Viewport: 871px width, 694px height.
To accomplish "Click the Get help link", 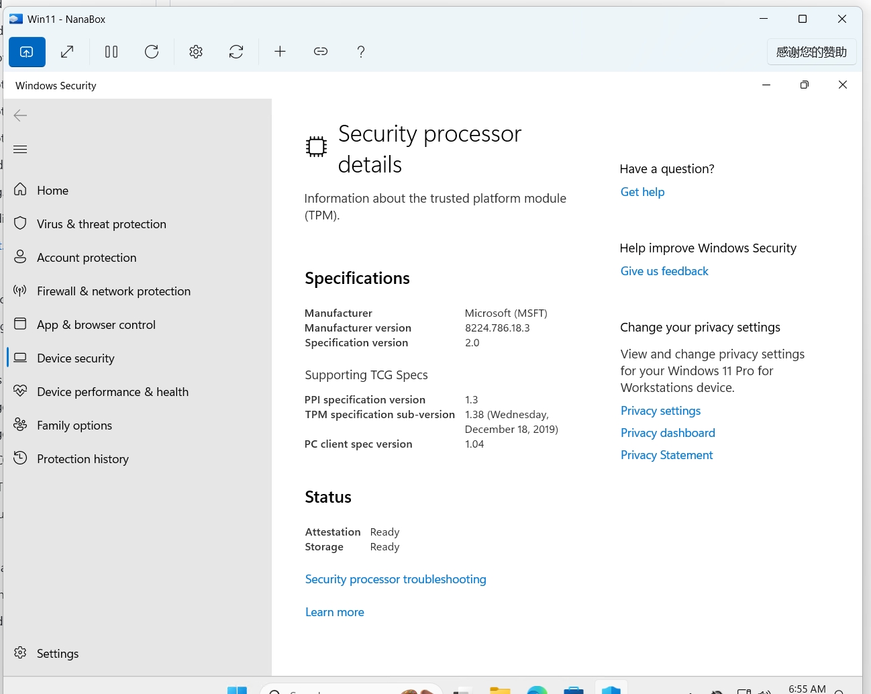I will pos(642,192).
